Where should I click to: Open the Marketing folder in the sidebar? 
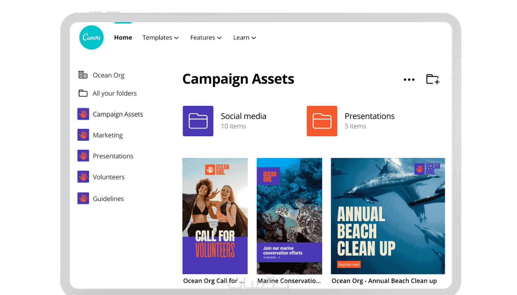pyautogui.click(x=108, y=135)
